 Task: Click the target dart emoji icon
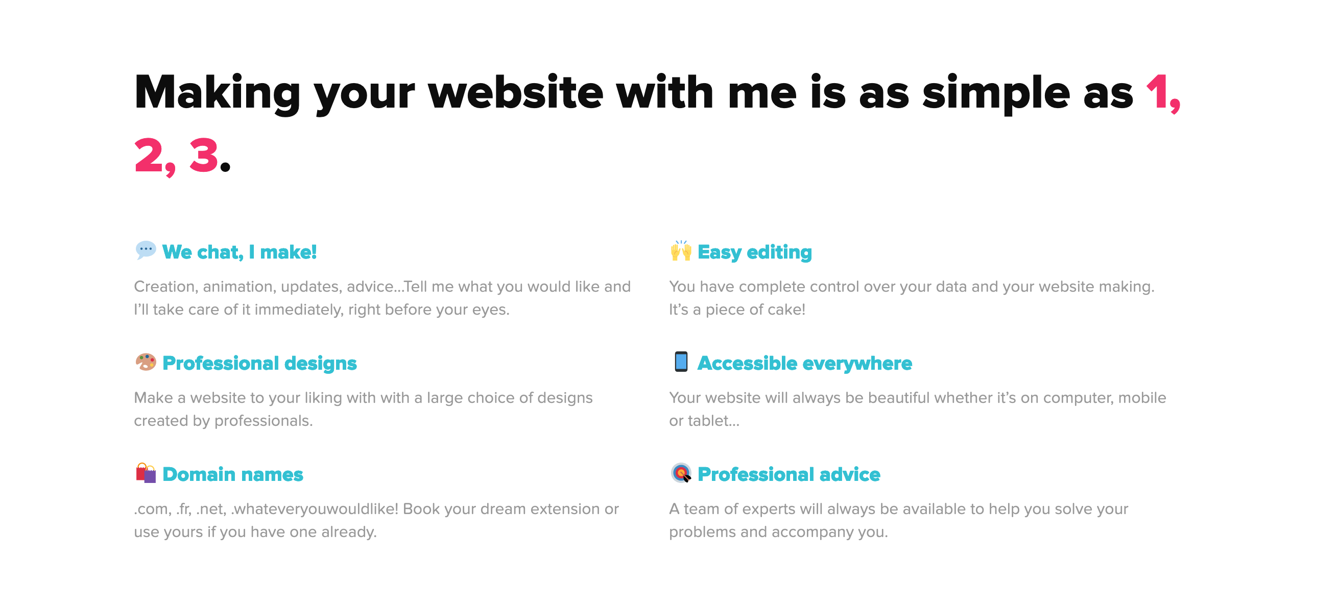click(680, 473)
